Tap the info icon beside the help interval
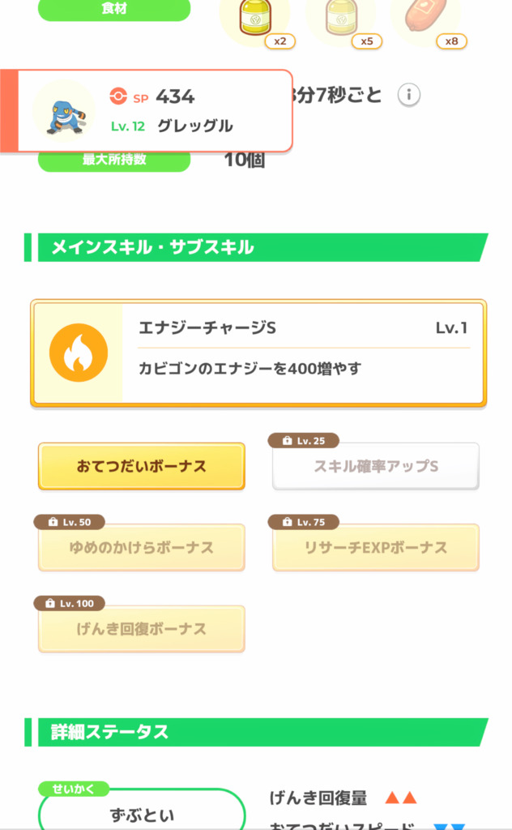This screenshot has height=830, width=512. (409, 96)
